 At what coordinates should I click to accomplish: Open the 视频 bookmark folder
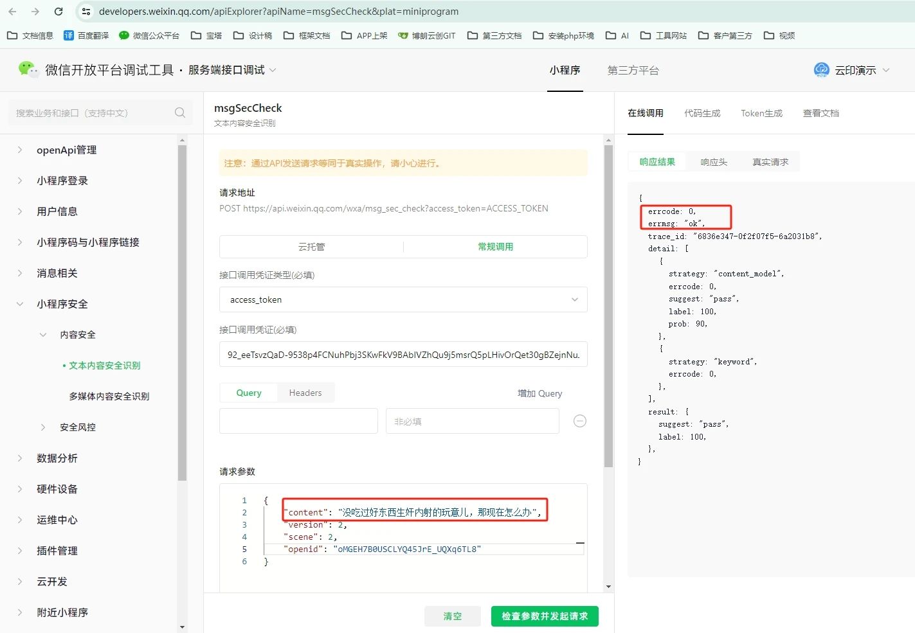(x=779, y=35)
